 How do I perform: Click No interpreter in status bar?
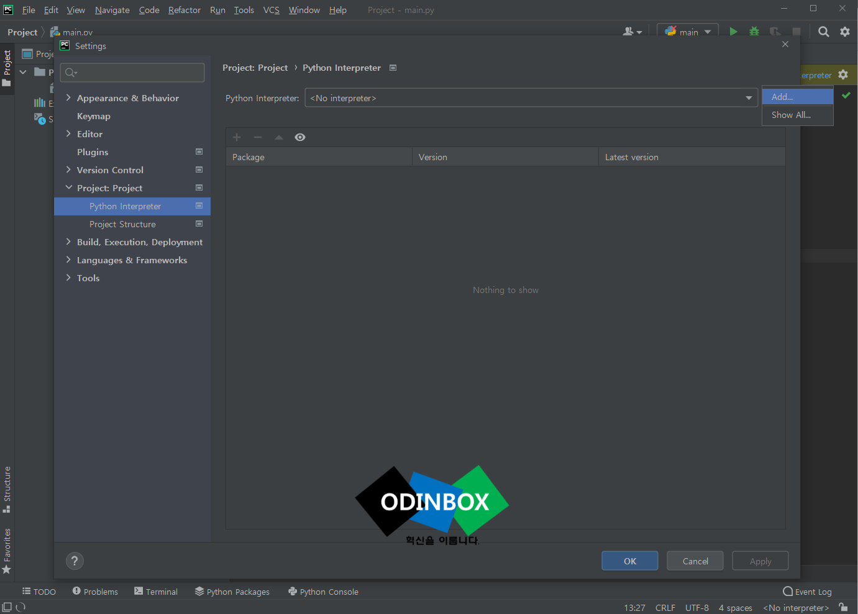[x=796, y=608]
